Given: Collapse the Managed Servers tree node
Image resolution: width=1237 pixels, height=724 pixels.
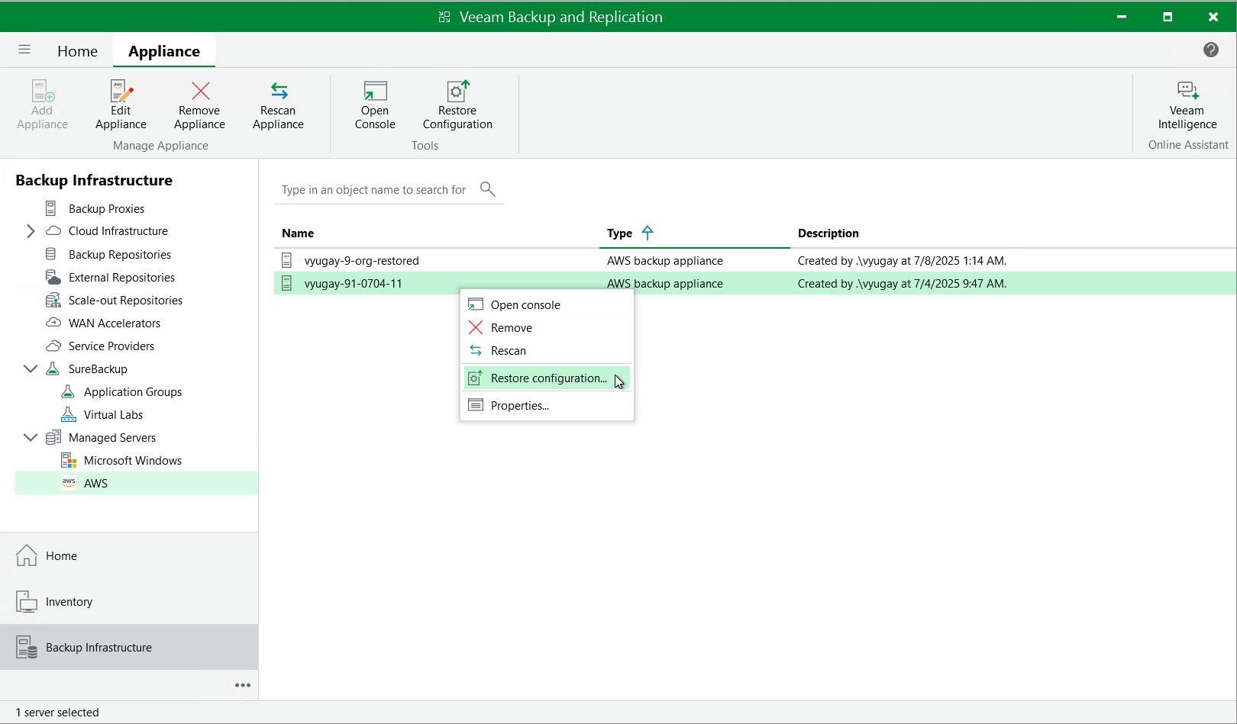Looking at the screenshot, I should click(31, 437).
